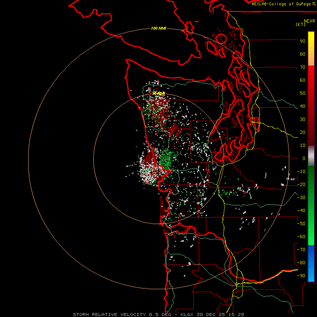The width and height of the screenshot is (317, 317).
Task: Click the 0.5 DEG elevation text
Action: [160, 315]
